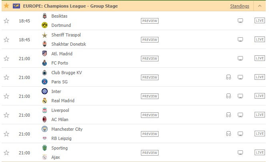Viewport: 269px width, 162px height.
Task: Open the Standings link
Action: 239,6
